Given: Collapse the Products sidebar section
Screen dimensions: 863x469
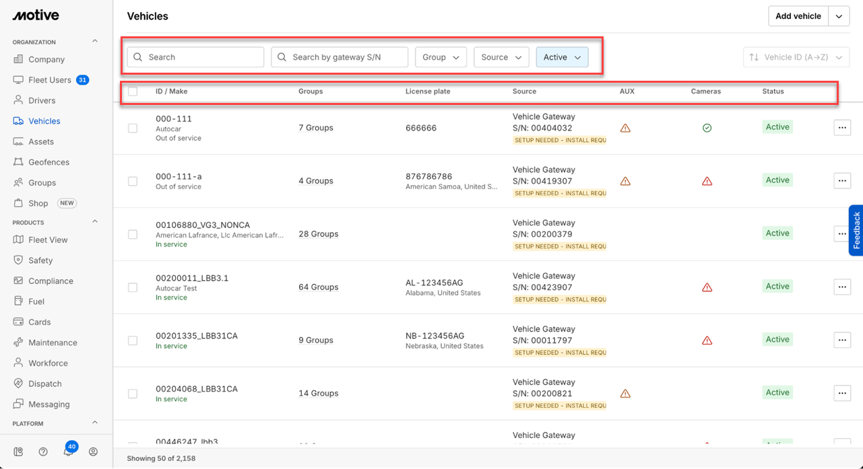Looking at the screenshot, I should [95, 221].
